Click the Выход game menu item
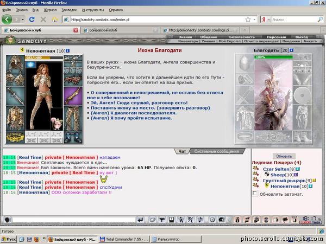Screen dimensions: 326x244 click(302, 37)
